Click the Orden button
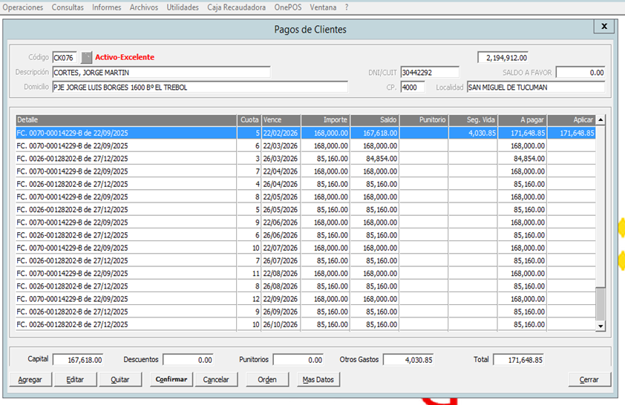 (x=267, y=380)
